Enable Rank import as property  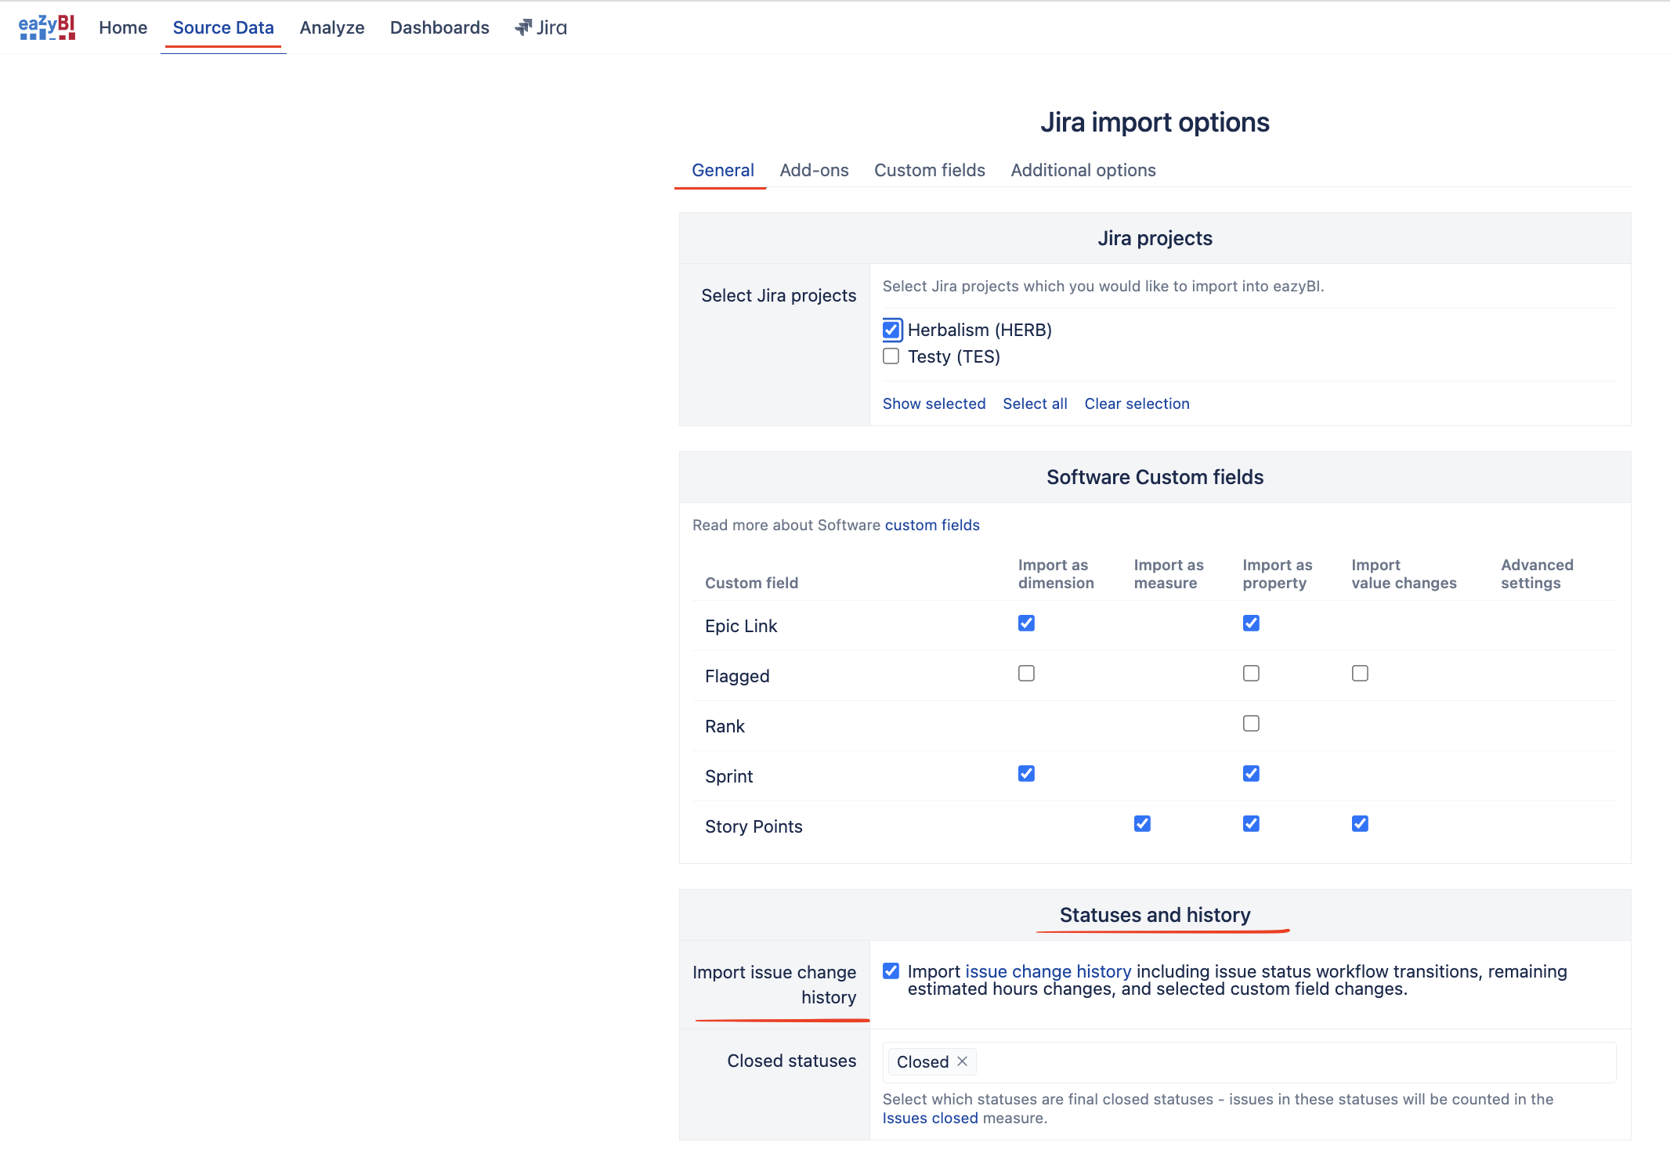[x=1251, y=723]
